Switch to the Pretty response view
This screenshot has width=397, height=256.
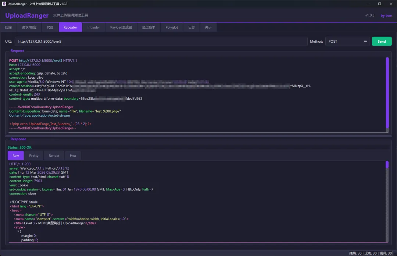click(x=34, y=156)
